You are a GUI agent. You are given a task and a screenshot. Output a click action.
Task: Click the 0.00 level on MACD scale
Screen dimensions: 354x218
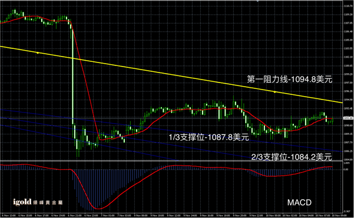click(x=346, y=169)
